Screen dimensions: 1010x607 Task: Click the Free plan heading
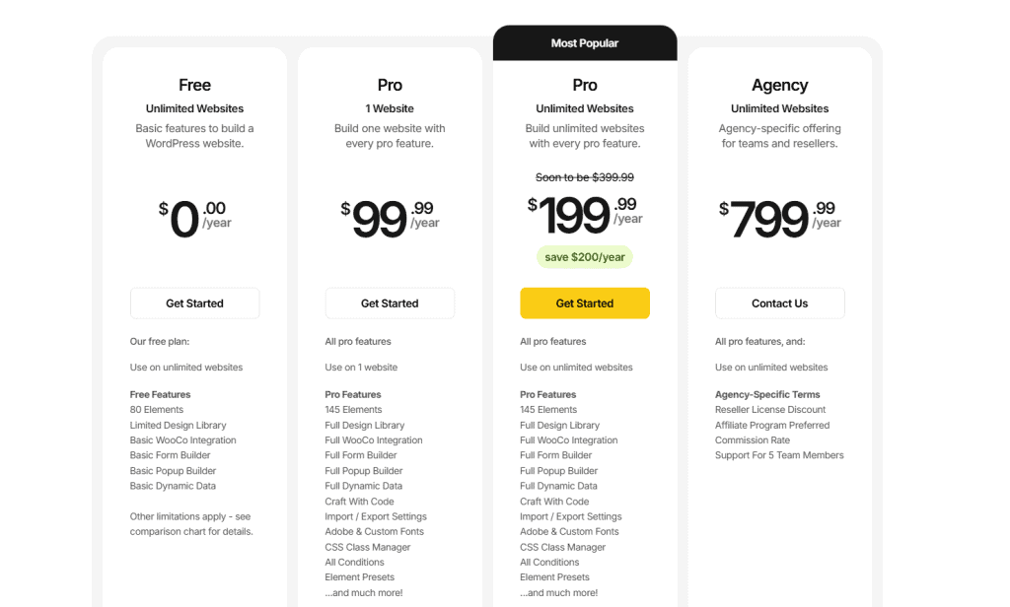pyautogui.click(x=194, y=85)
